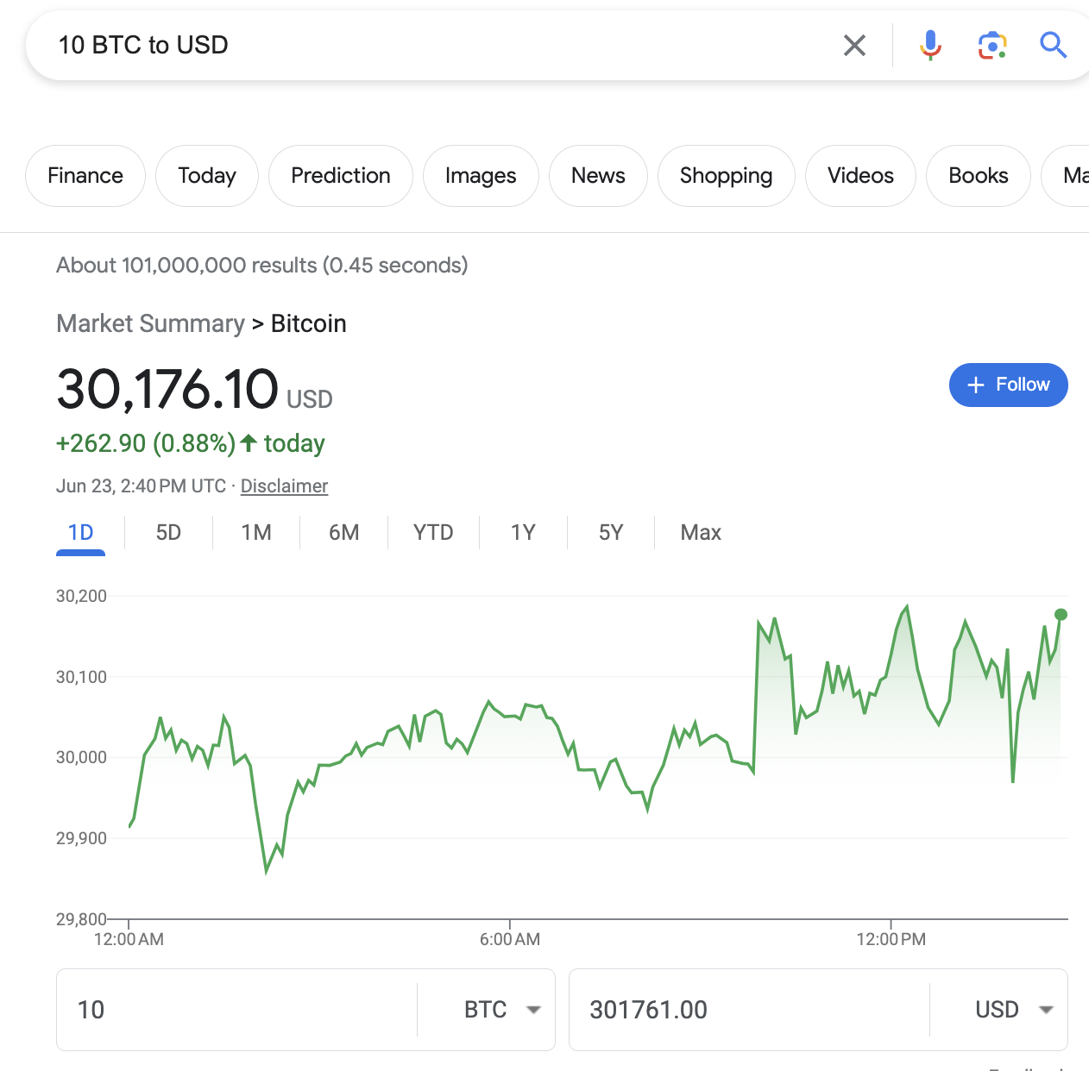This screenshot has height=1071, width=1089.
Task: Browse Images results
Action: [x=481, y=175]
